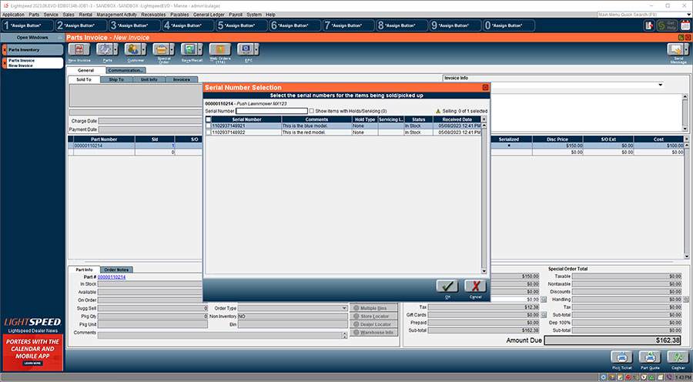This screenshot has width=693, height=382.
Task: Click the Lightspeed Dealer News banner
Action: (32, 353)
